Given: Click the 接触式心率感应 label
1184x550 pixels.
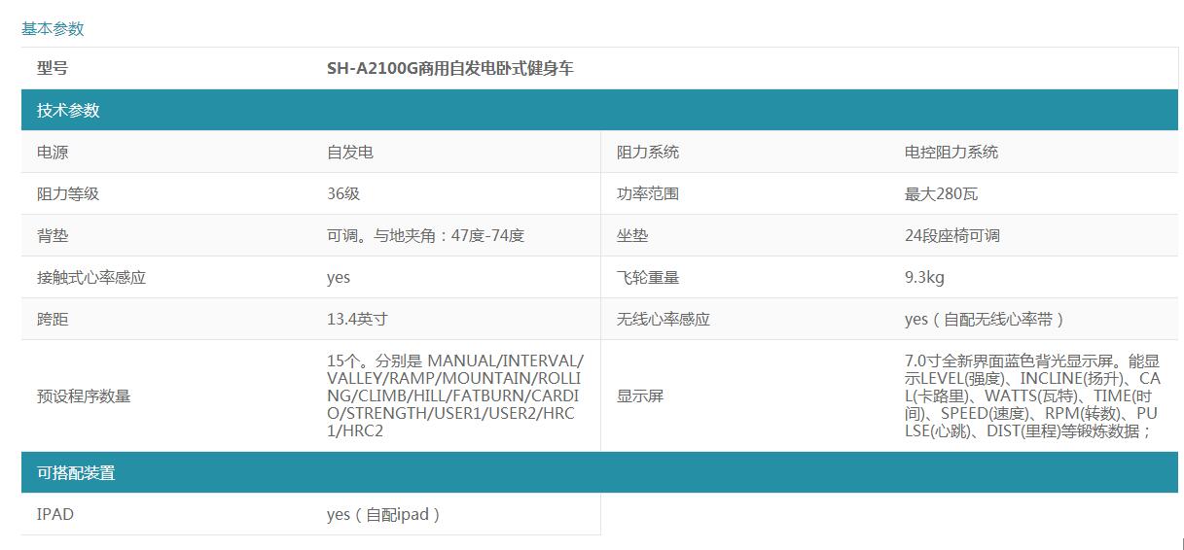Looking at the screenshot, I should (91, 277).
